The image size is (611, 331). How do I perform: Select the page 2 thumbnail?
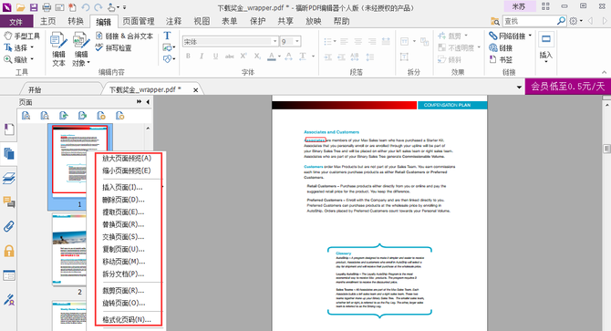(69, 250)
